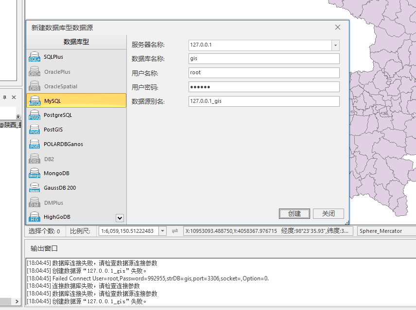The height and width of the screenshot is (310, 416).
Task: Select the MySQL list label
Action: pos(52,101)
